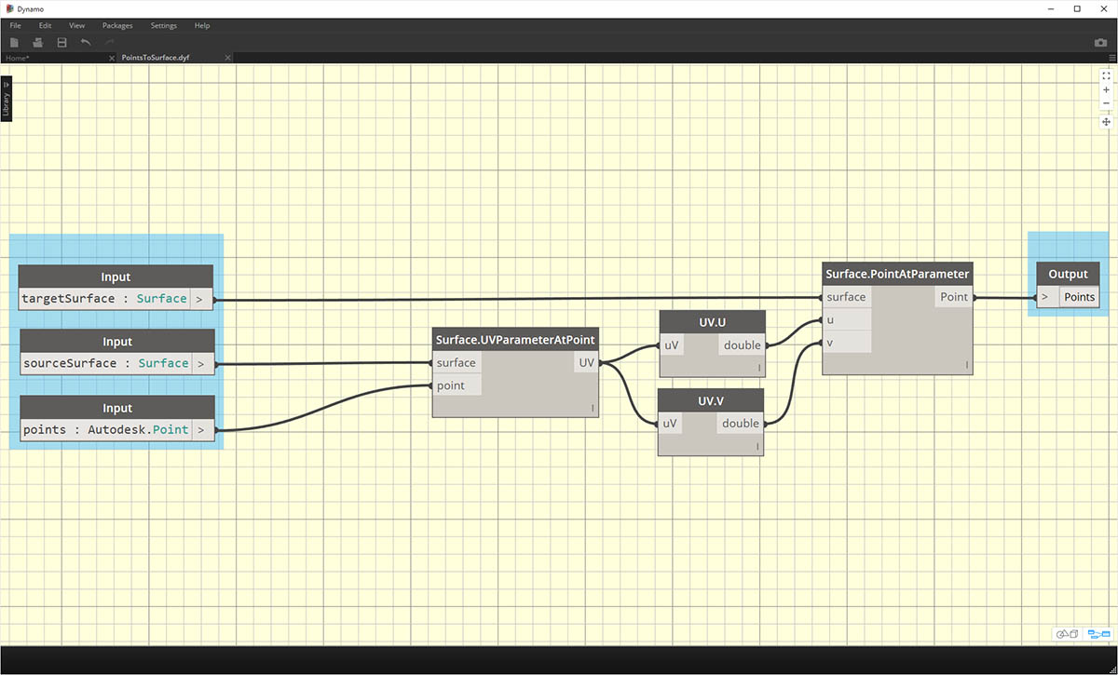
Task: Zoom in using the plus icon
Action: click(1106, 90)
